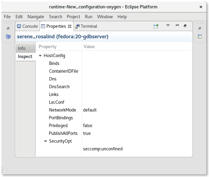Restore the left minimized view stack
Viewport: 209px width, 177px height.
coord(8,29)
